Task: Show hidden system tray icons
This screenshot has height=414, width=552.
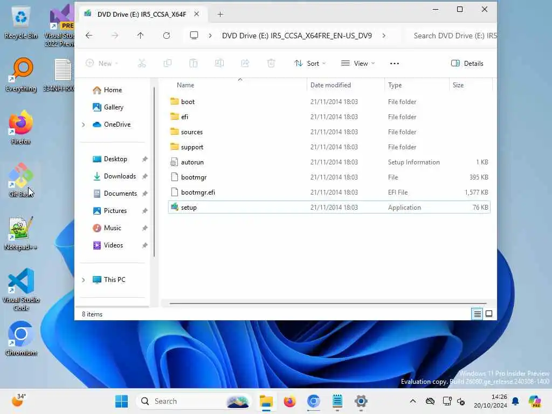Action: (413, 401)
